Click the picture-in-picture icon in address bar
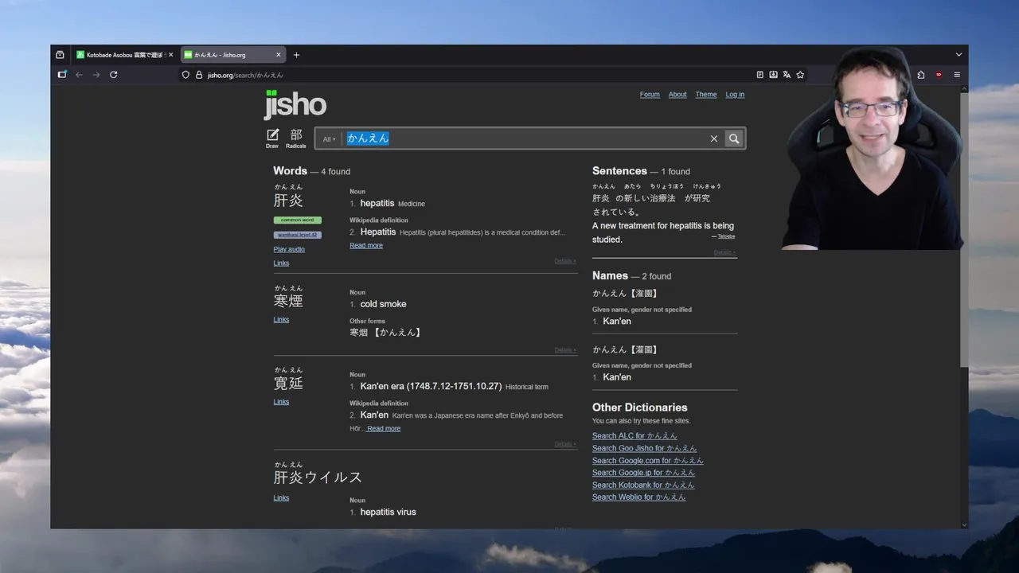 pos(773,75)
